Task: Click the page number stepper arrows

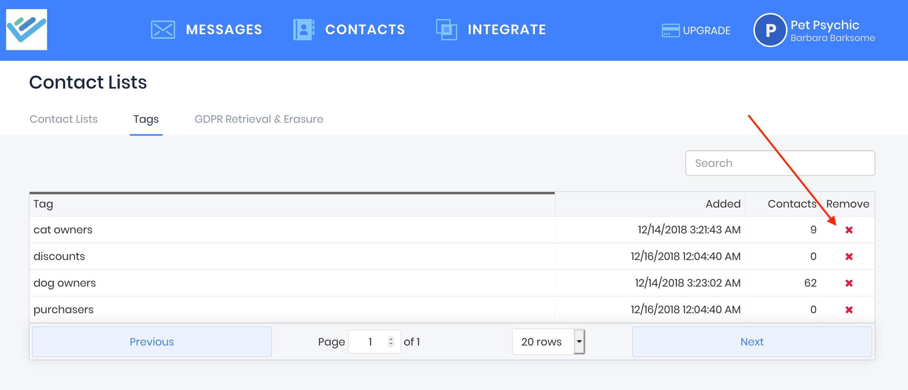Action: 391,341
